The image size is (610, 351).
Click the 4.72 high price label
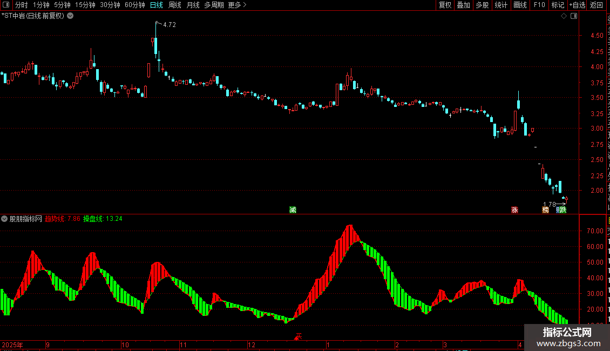169,24
